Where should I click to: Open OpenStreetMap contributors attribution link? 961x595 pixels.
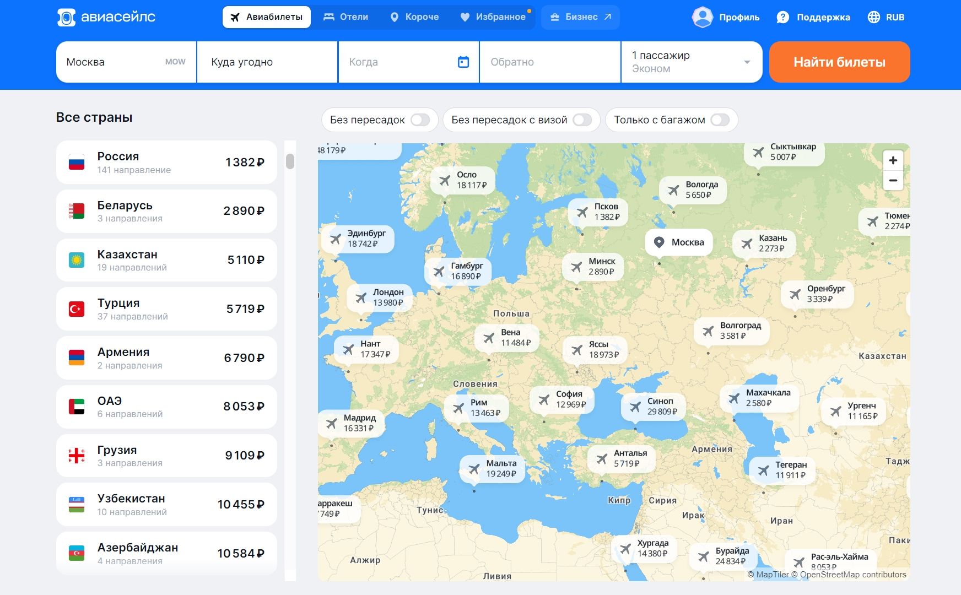849,575
